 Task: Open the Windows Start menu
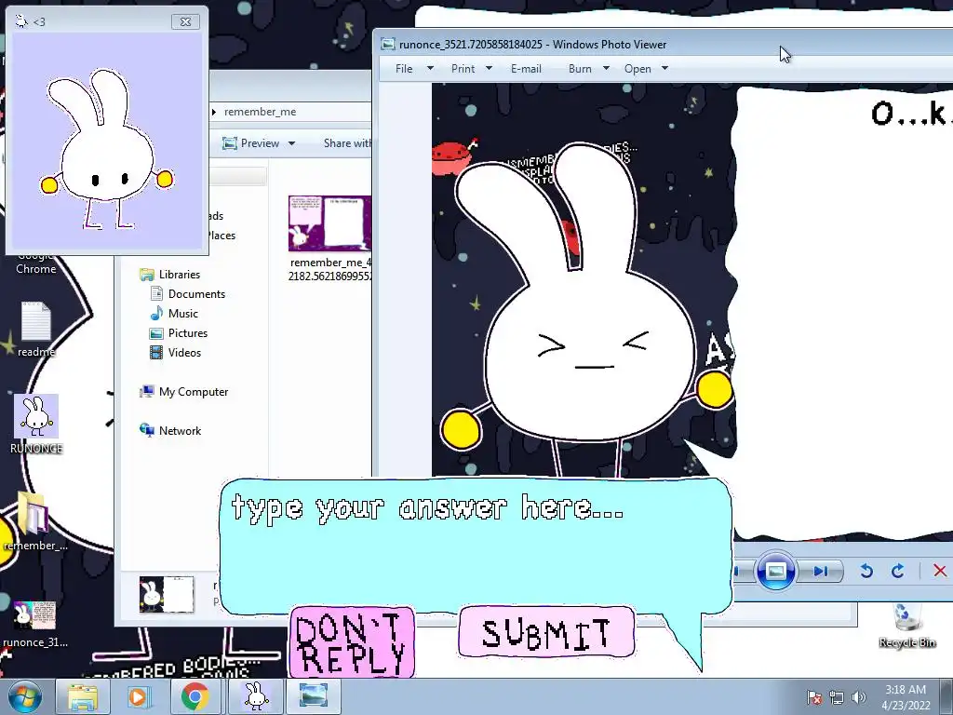(x=24, y=696)
